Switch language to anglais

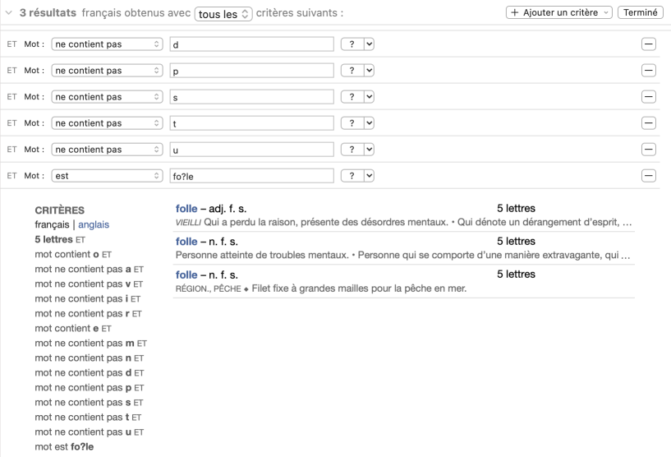(x=94, y=224)
